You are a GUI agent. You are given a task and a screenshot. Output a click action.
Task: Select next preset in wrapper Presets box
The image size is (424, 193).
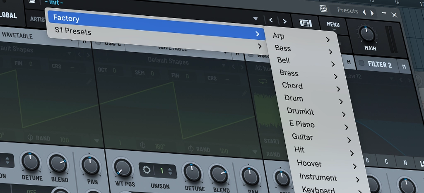(372, 13)
